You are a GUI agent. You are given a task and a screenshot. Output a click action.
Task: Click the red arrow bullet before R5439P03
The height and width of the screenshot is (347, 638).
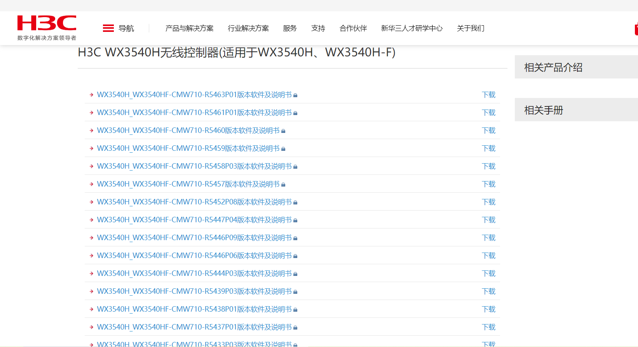pyautogui.click(x=91, y=291)
